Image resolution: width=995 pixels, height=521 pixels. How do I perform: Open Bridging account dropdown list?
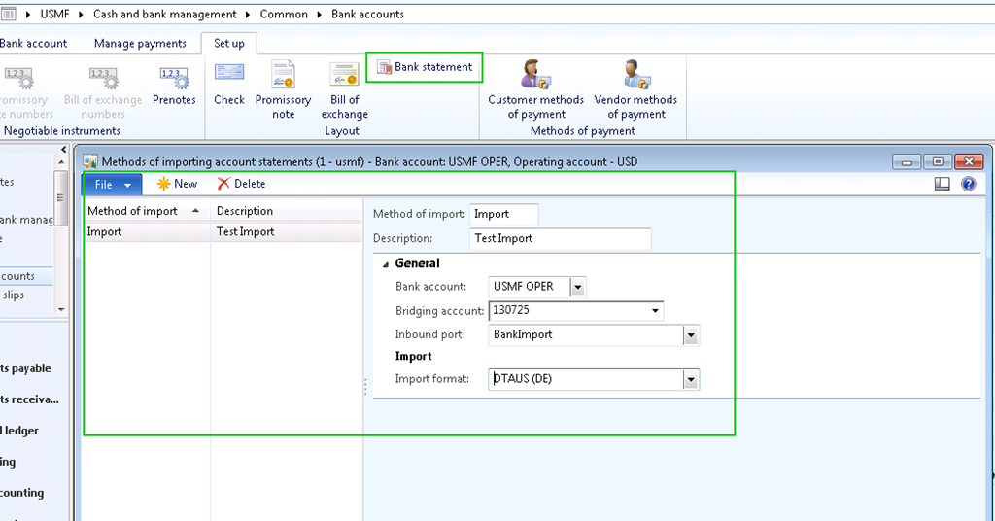point(657,311)
